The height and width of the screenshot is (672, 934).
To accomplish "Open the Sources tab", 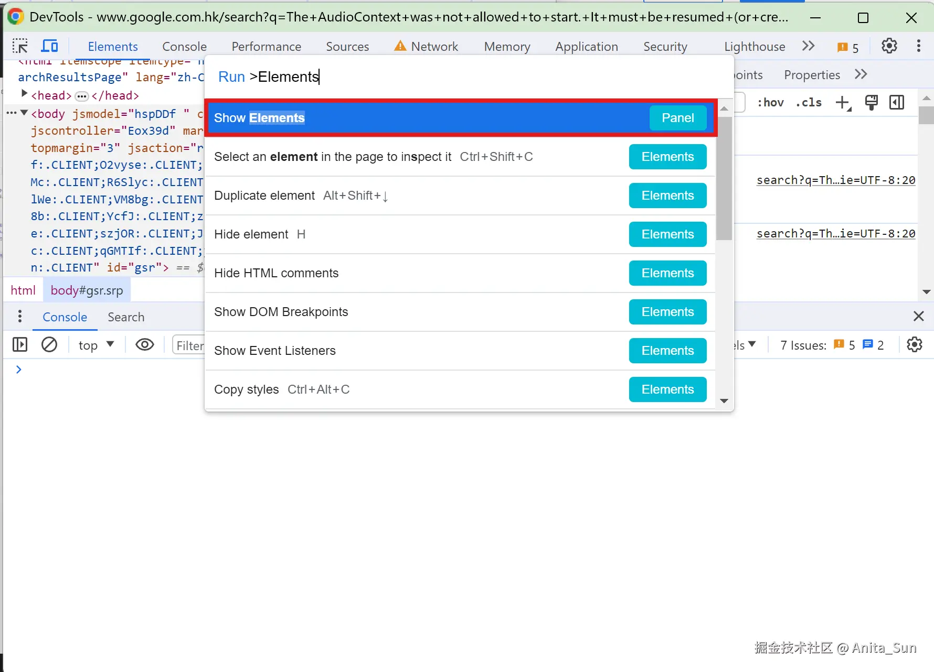I will 347,47.
